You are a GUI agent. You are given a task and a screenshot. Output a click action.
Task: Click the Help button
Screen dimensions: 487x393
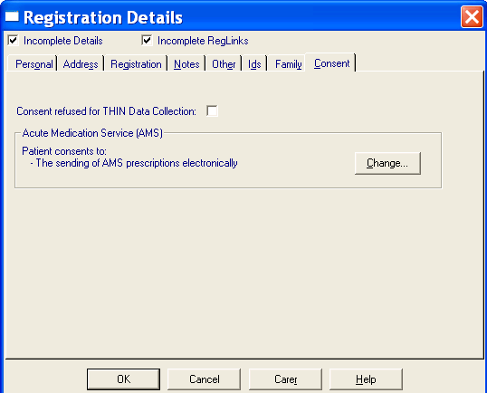coord(366,379)
